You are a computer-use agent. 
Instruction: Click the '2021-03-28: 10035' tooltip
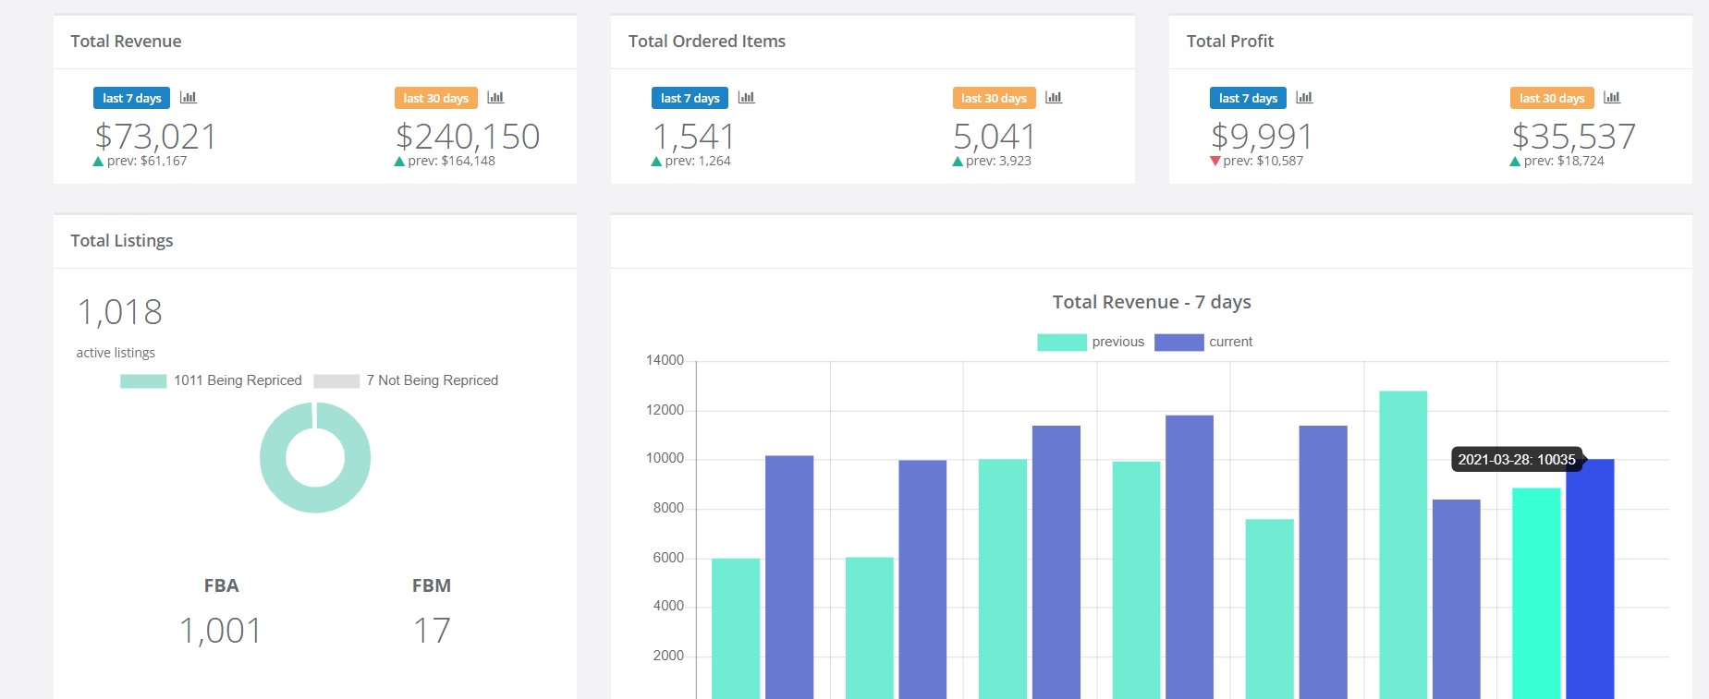[x=1517, y=459]
